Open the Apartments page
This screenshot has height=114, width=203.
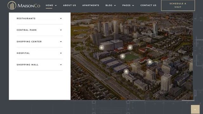91,5
